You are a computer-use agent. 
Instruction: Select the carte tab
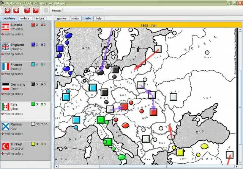point(87,19)
